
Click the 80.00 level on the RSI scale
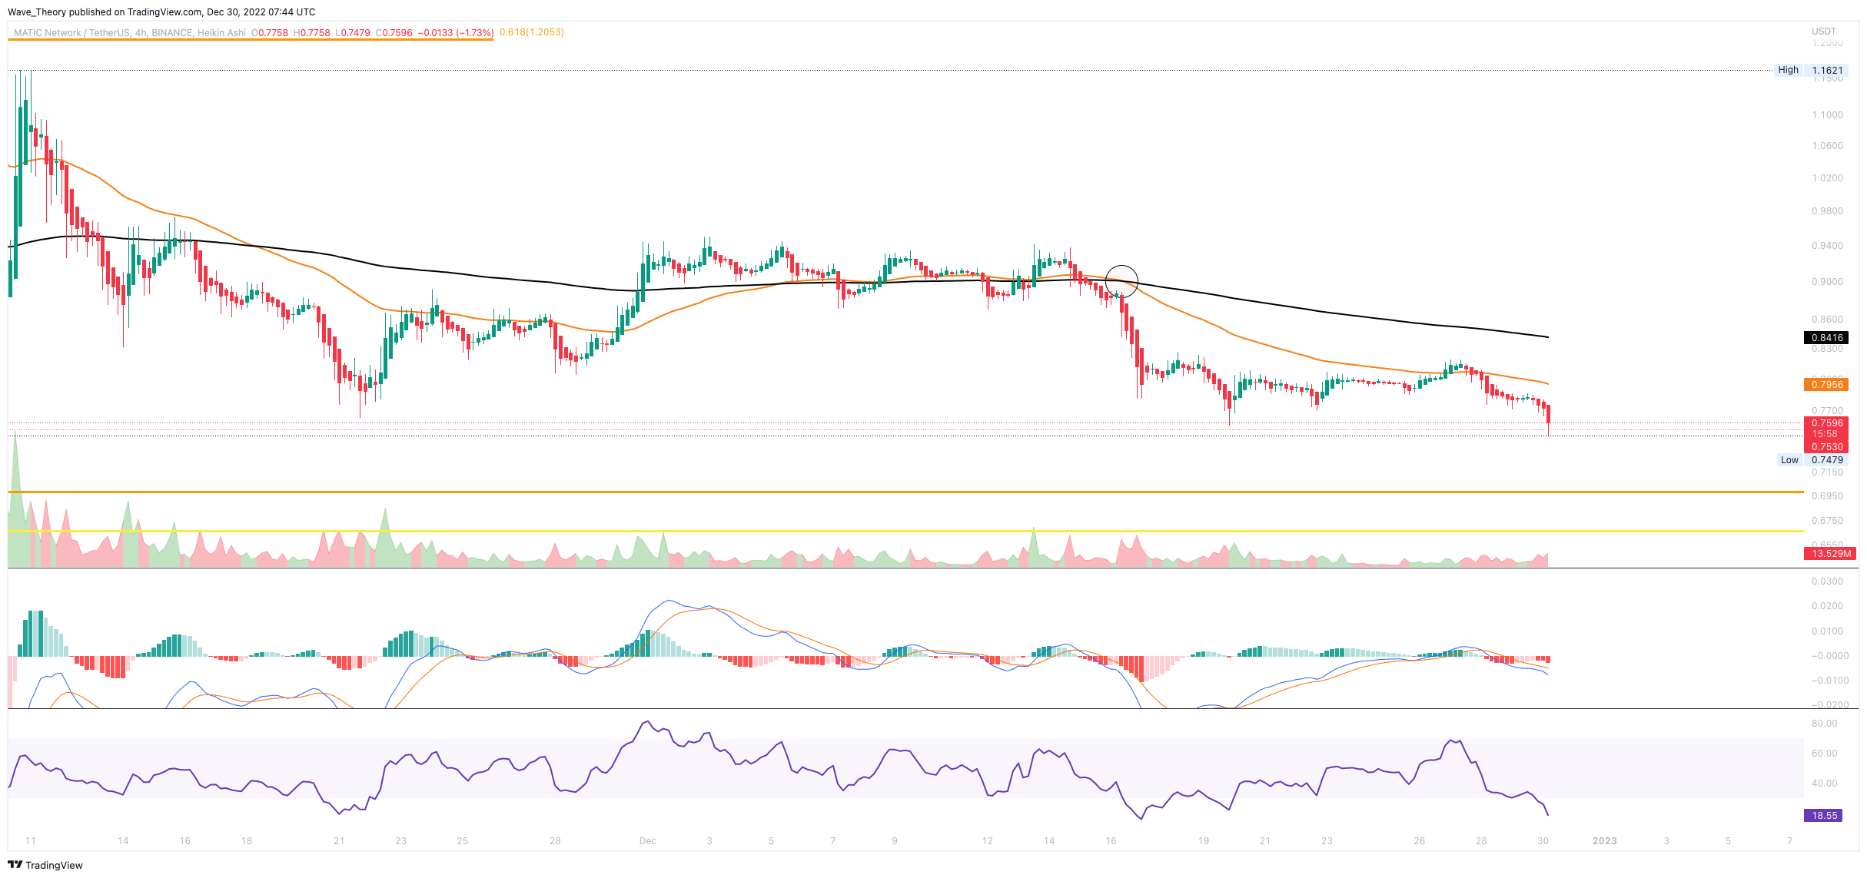point(1824,724)
